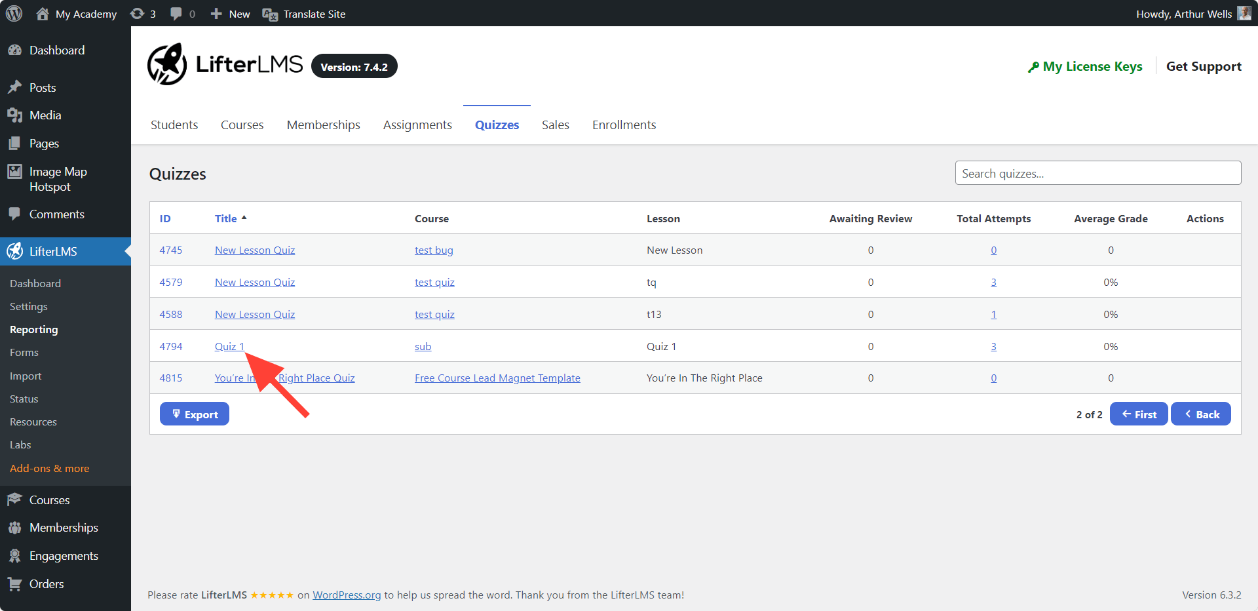Screen dimensions: 1258x611
Task: Click the Posts pin icon
Action: coord(14,87)
